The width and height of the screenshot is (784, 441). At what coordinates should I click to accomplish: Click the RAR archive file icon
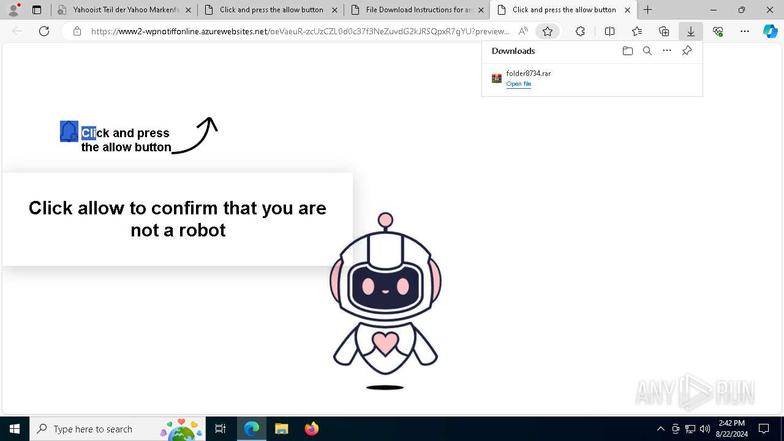coord(497,78)
